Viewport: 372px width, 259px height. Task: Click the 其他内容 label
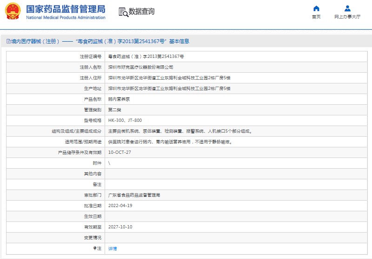[93, 174]
